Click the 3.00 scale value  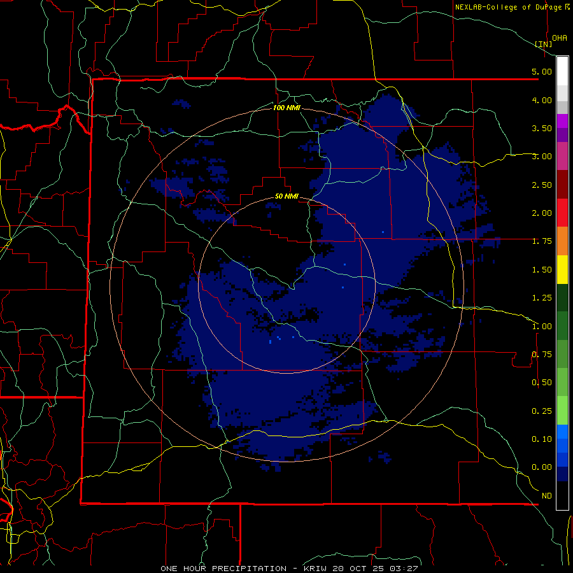542,157
